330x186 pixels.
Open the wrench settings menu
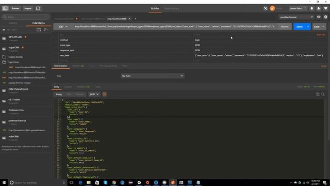coord(319,8)
